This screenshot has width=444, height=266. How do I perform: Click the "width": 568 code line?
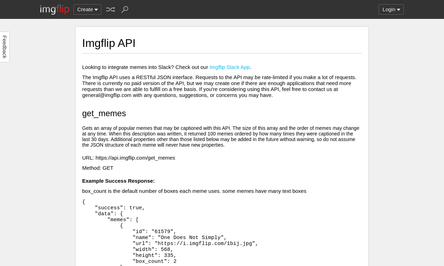pos(153,250)
